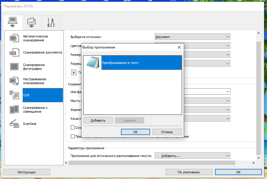Open the Выберите источник dropdown

pos(192,37)
